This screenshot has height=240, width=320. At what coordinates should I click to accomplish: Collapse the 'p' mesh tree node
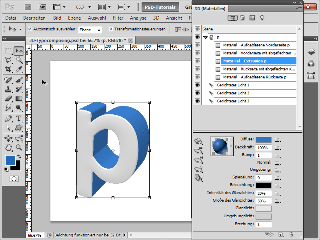[205, 37]
